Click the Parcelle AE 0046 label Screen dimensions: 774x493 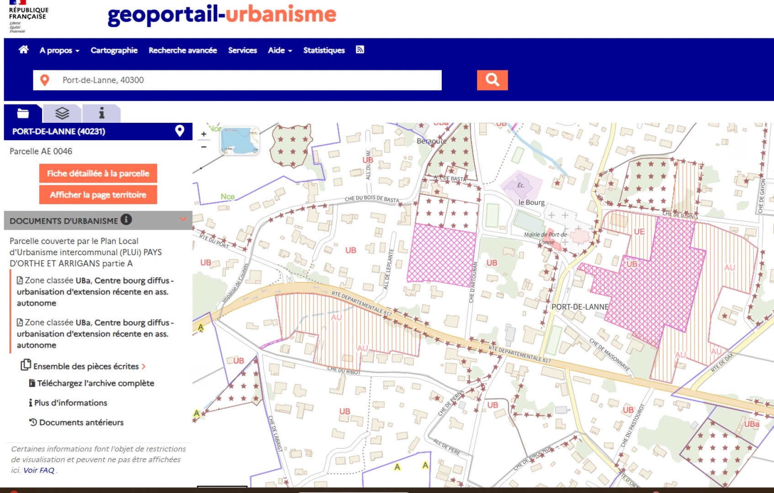click(x=41, y=151)
